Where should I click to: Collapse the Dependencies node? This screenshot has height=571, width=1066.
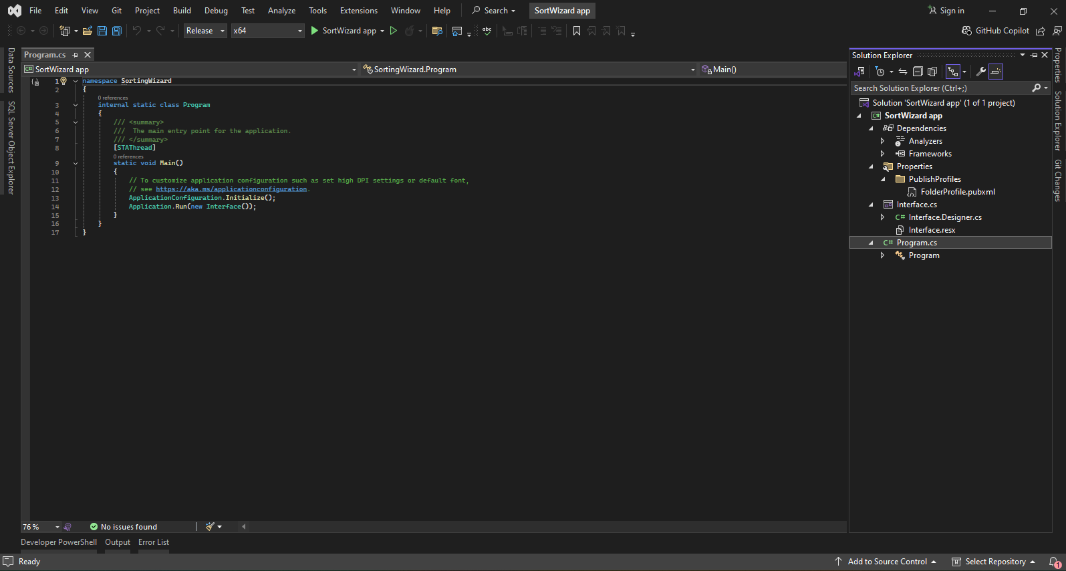871,128
